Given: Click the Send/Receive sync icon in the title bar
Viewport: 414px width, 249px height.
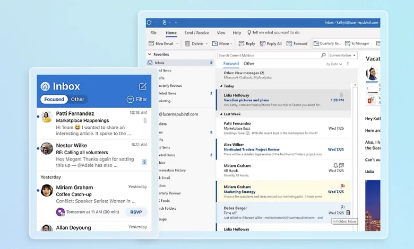Looking at the screenshot, I should (149, 22).
